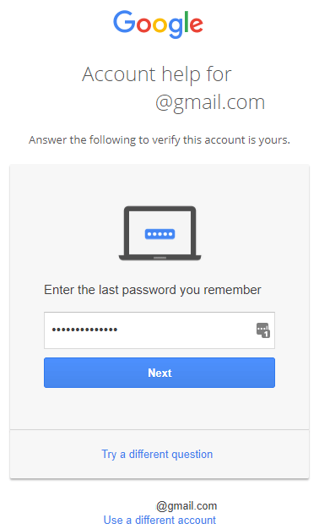Open the Try a different question link

[x=157, y=455]
